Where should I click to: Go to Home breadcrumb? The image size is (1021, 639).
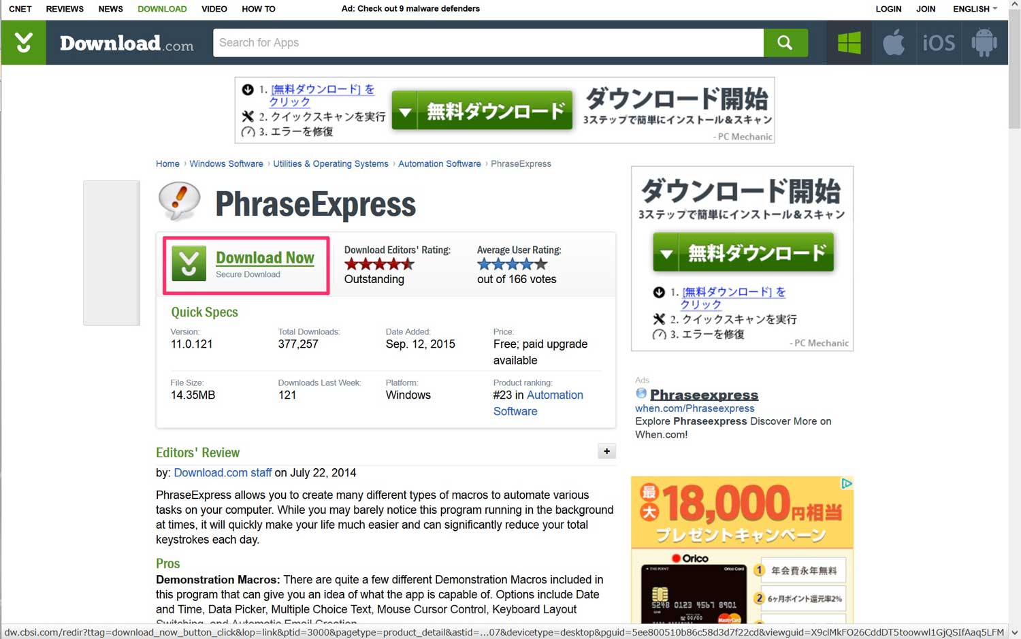click(x=167, y=164)
